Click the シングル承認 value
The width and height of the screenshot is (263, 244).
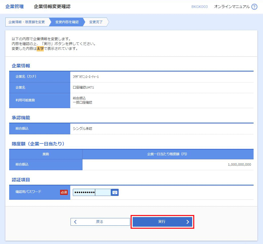coord(82,129)
